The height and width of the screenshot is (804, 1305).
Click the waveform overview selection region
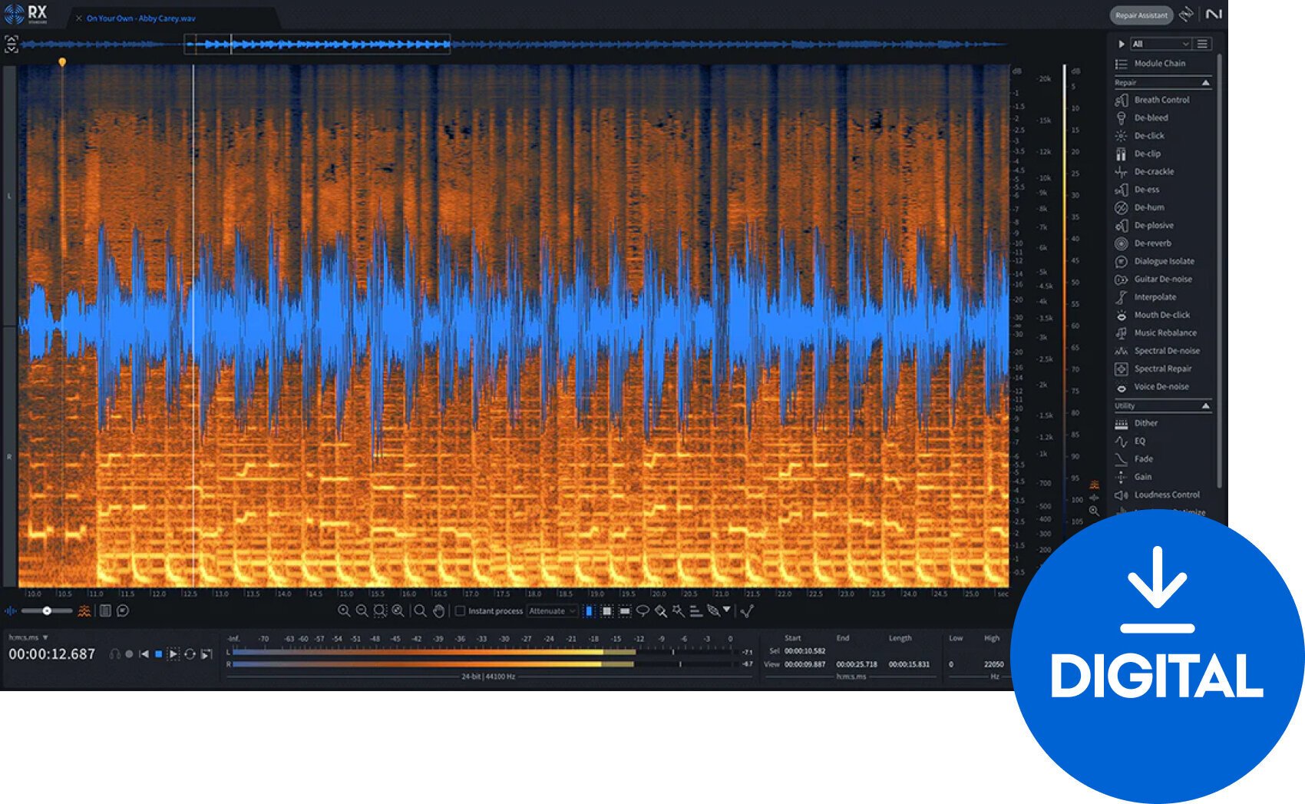tap(317, 45)
